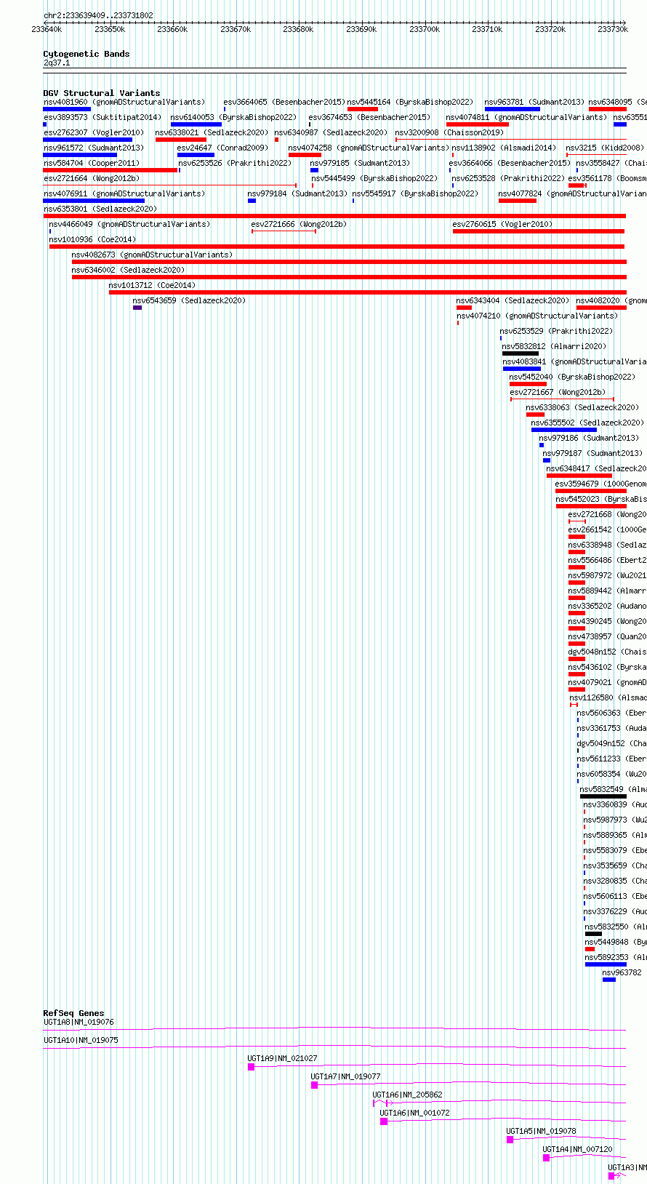Open the nsv979184 Sudmant2013 variant

[x=298, y=193]
